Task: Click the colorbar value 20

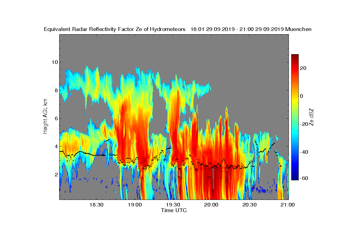Action: (303, 68)
